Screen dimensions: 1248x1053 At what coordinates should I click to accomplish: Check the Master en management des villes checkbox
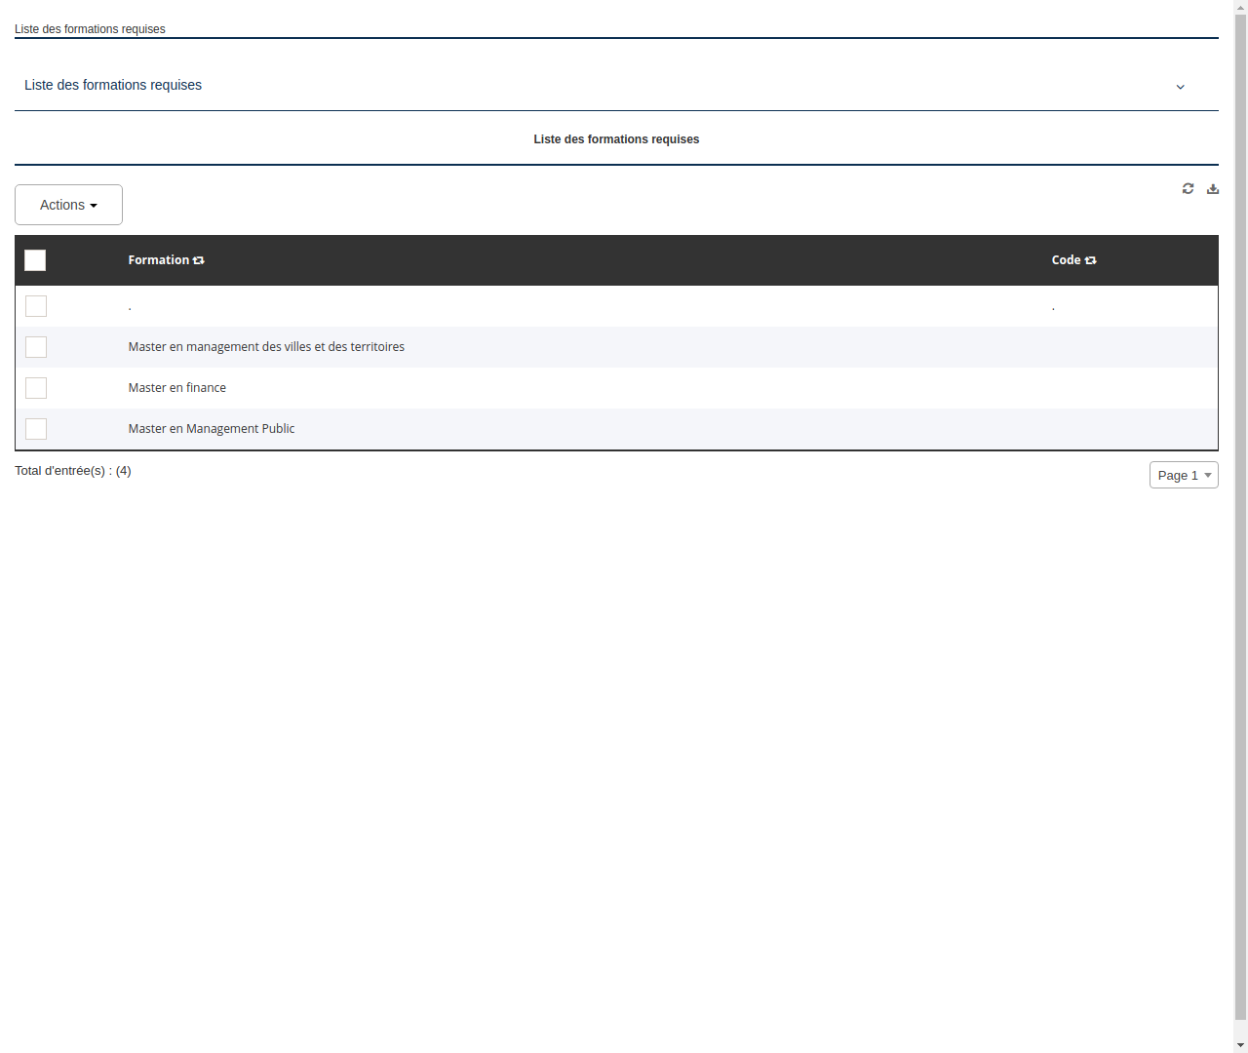point(36,347)
